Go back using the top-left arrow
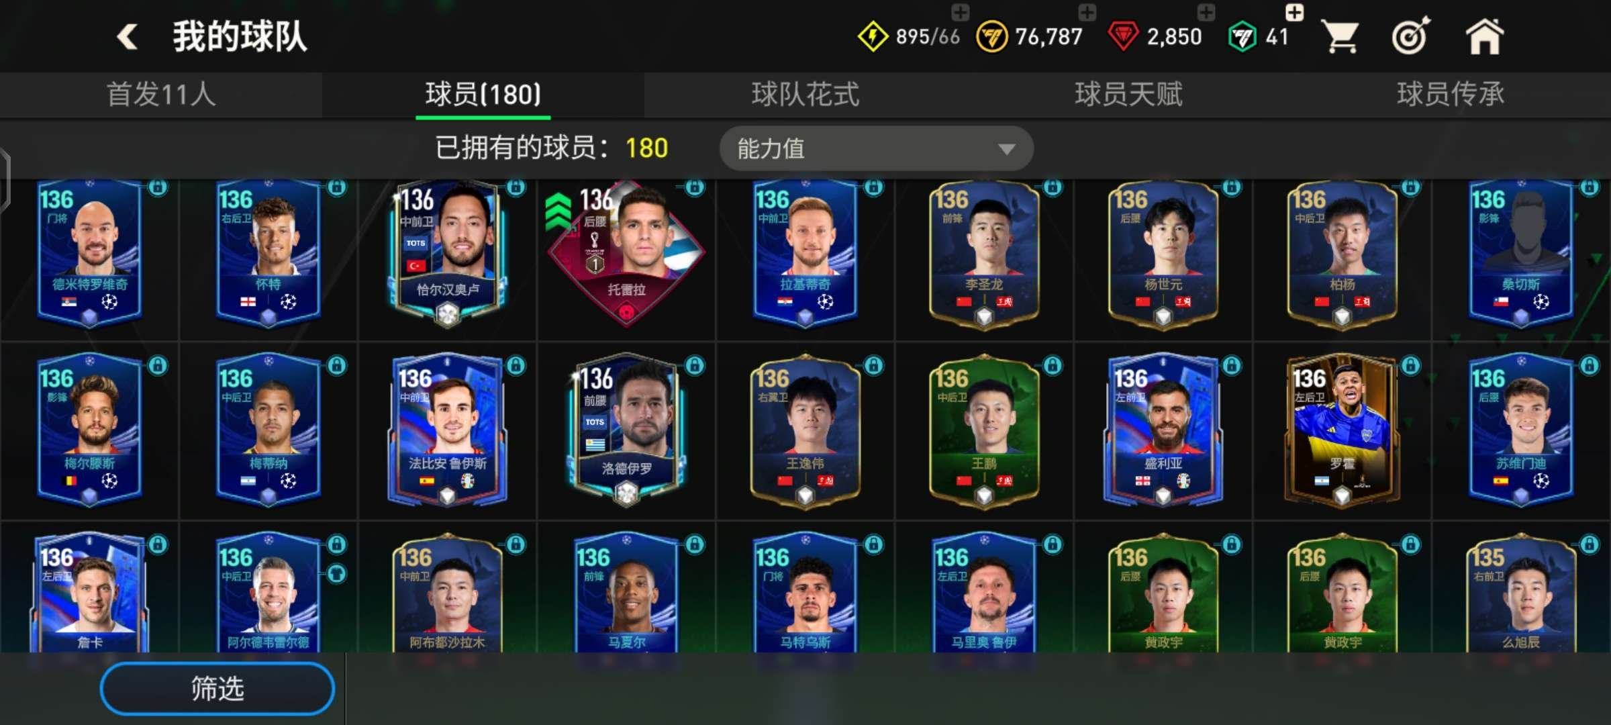1611x725 pixels. point(127,36)
